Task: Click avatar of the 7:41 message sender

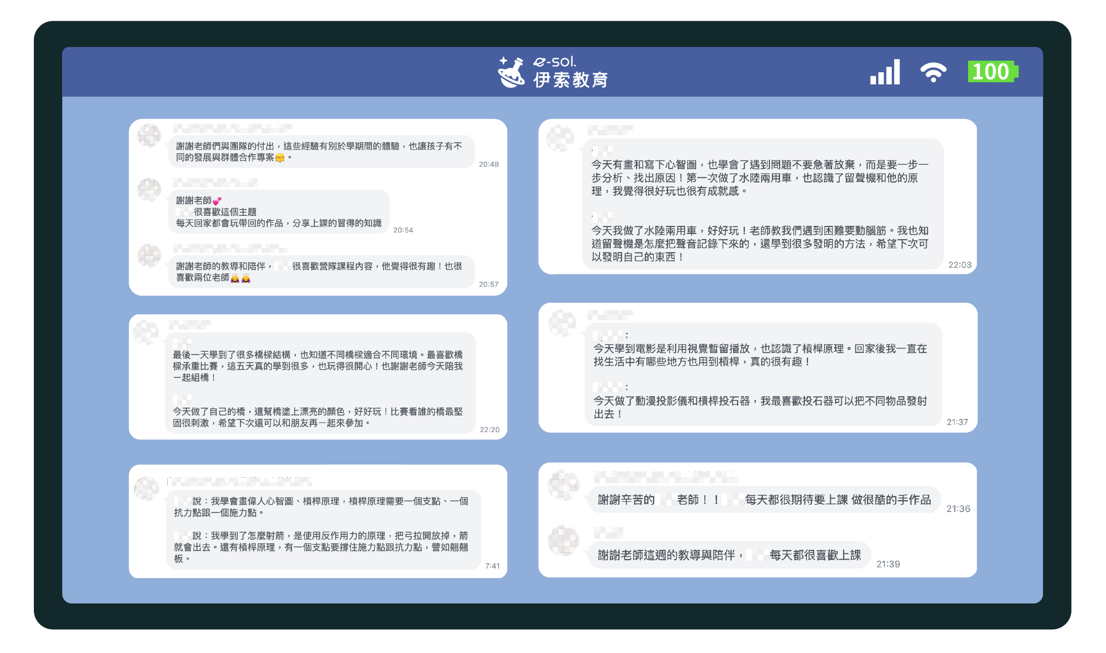Action: (x=147, y=489)
